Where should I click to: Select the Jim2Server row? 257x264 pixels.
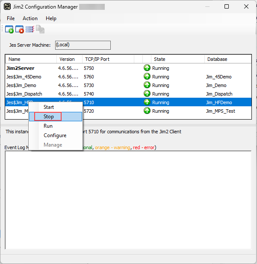(x=128, y=68)
